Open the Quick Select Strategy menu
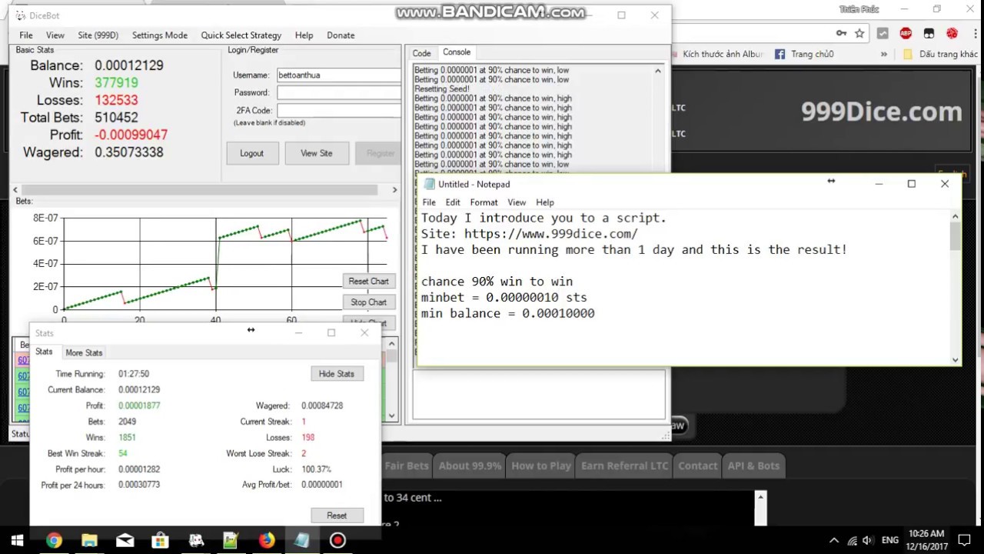Viewport: 984px width, 554px height. point(241,35)
